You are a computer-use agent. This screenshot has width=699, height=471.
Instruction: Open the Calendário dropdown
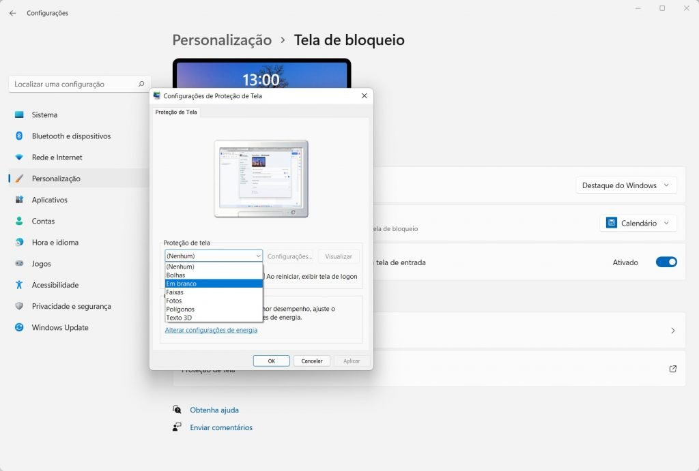(638, 223)
